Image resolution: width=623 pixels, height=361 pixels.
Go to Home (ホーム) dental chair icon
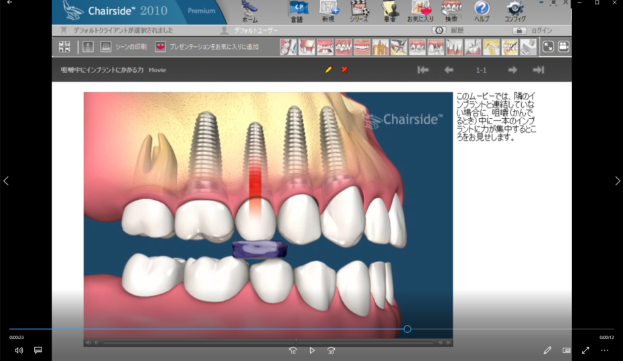250,11
